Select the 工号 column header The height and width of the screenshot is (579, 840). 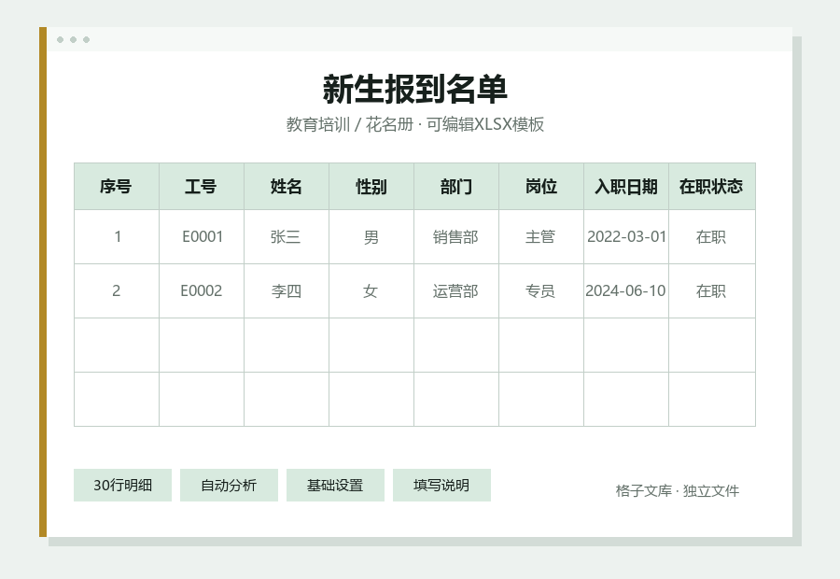(x=202, y=187)
